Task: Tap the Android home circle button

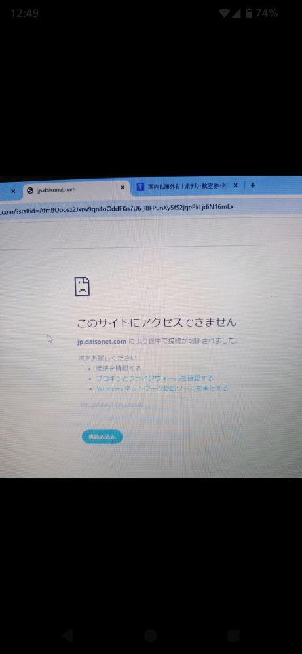Action: 151,635
